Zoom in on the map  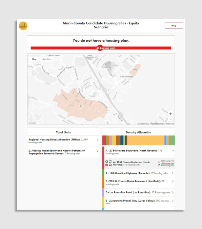click(170, 114)
